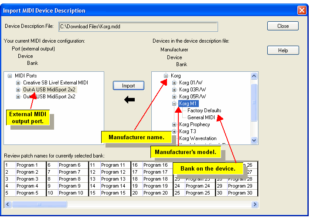
Task: Select Korg Prophecy in device tree
Action: pos(194,124)
